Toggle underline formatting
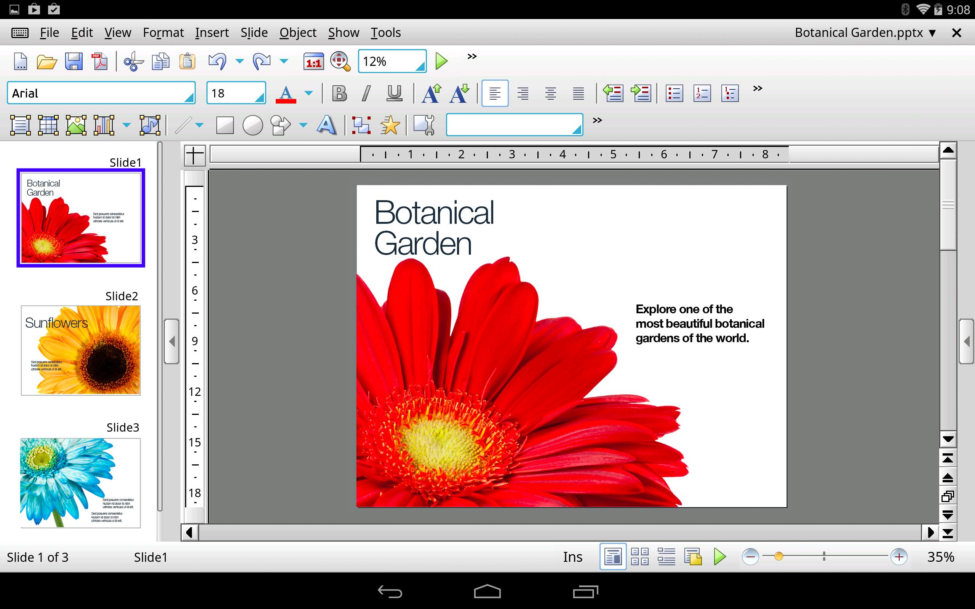The width and height of the screenshot is (975, 609). (x=394, y=93)
